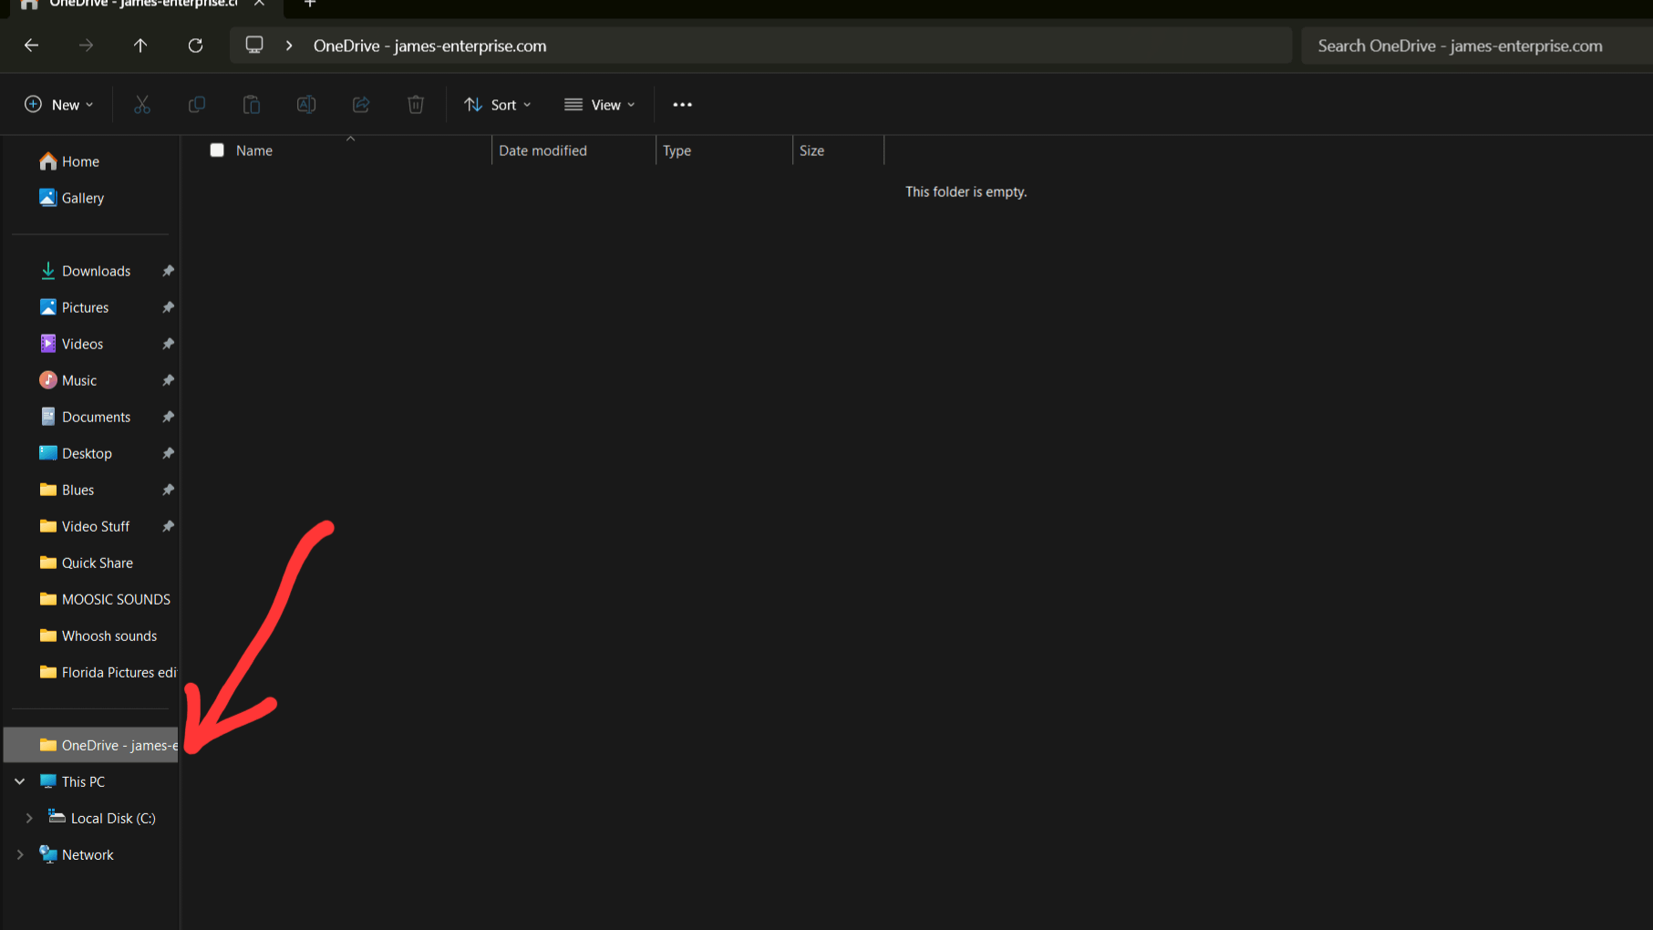Image resolution: width=1653 pixels, height=930 pixels.
Task: Collapse the This PC tree node
Action: tap(20, 781)
